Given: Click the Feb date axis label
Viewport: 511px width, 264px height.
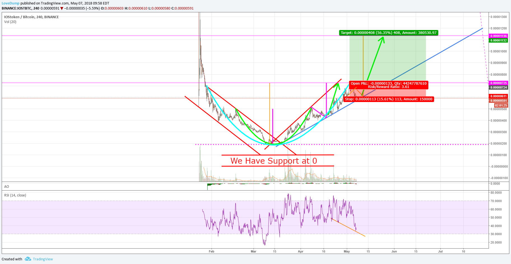Looking at the screenshot, I should coord(212,251).
